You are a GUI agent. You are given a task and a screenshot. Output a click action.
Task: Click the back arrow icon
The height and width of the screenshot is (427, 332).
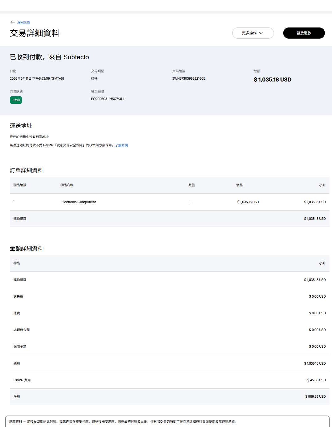(12, 22)
